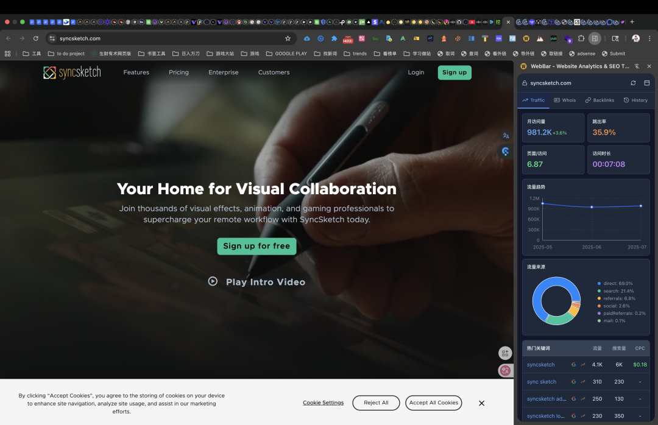This screenshot has height=425, width=658.
Task: Click the translate floating icon on page
Action: coord(506,136)
